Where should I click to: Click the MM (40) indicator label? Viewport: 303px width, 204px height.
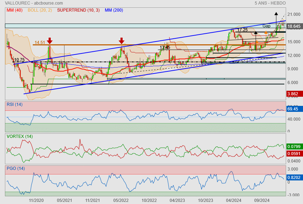coord(14,10)
